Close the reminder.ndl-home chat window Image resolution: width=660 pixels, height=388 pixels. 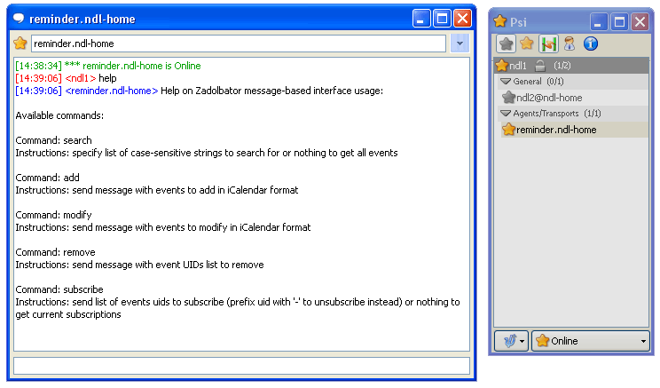click(462, 19)
